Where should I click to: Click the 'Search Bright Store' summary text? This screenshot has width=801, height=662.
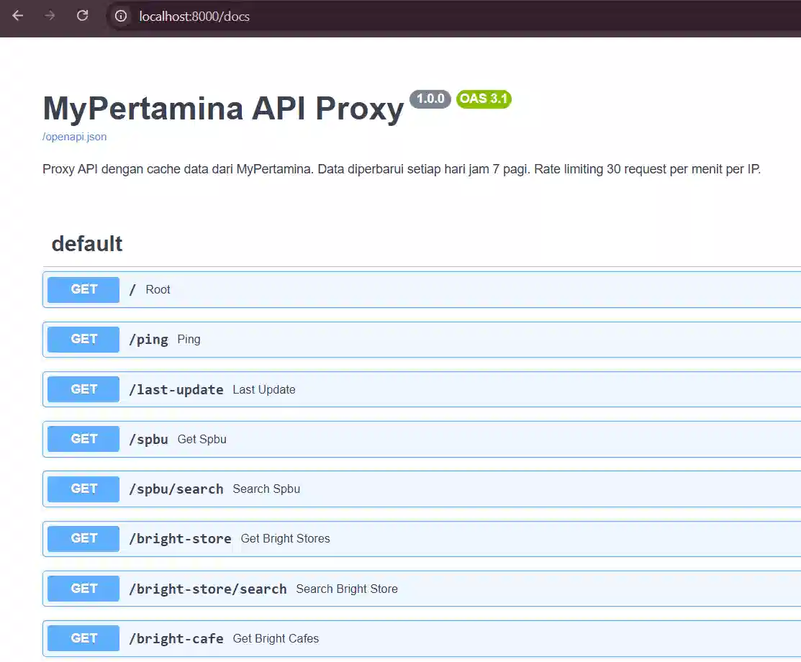tap(347, 589)
